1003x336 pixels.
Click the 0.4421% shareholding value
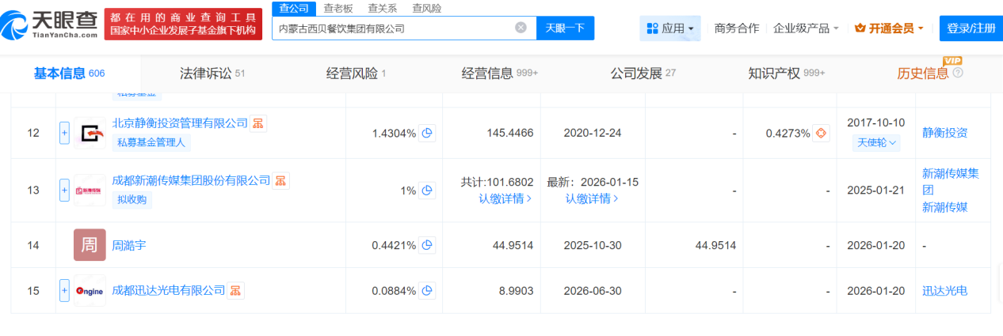coord(394,245)
